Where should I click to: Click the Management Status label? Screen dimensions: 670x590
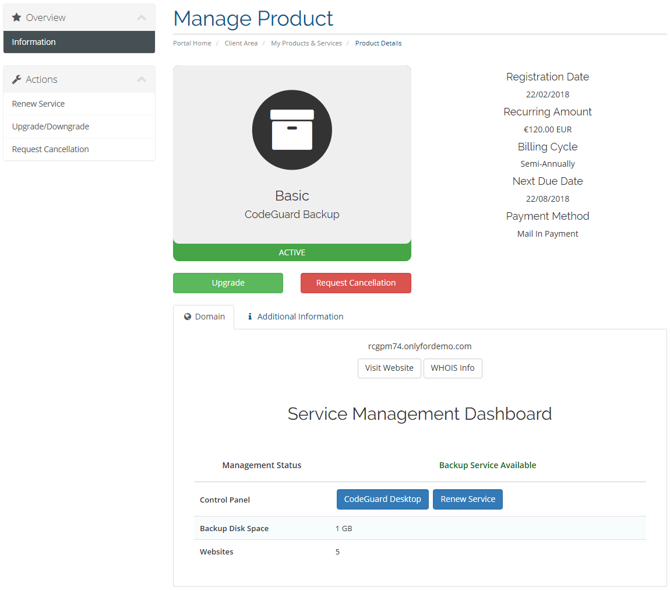[x=262, y=465]
